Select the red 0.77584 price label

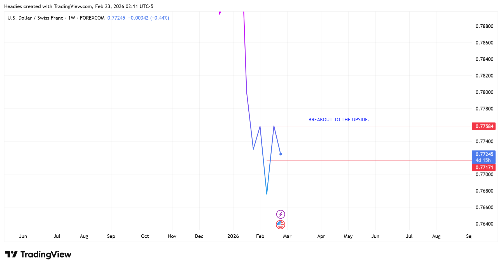pos(484,126)
